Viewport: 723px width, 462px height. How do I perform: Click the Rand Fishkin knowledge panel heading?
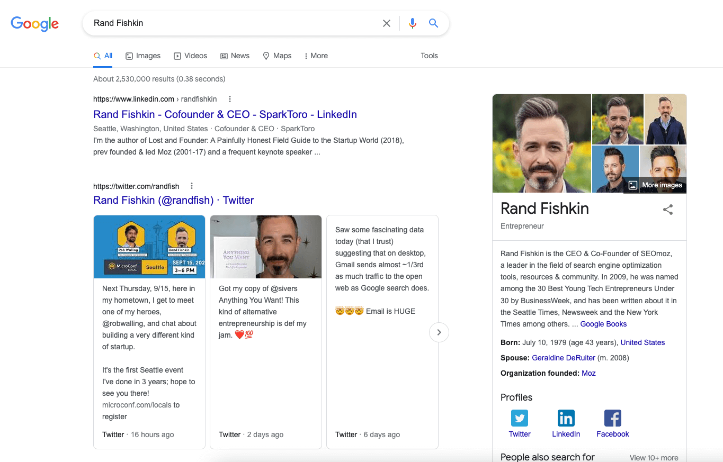pyautogui.click(x=545, y=209)
